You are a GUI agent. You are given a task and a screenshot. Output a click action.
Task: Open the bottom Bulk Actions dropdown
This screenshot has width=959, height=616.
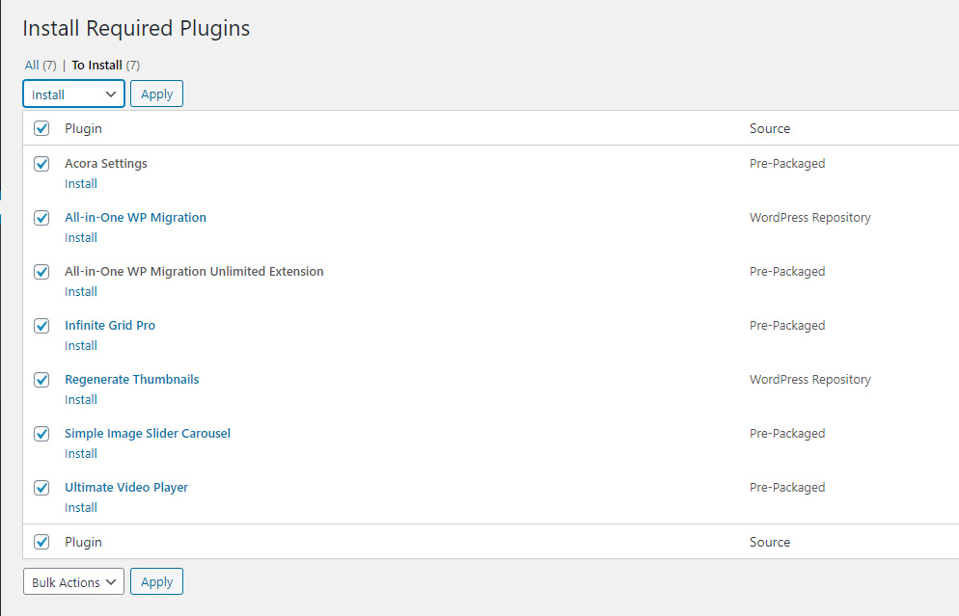click(73, 582)
